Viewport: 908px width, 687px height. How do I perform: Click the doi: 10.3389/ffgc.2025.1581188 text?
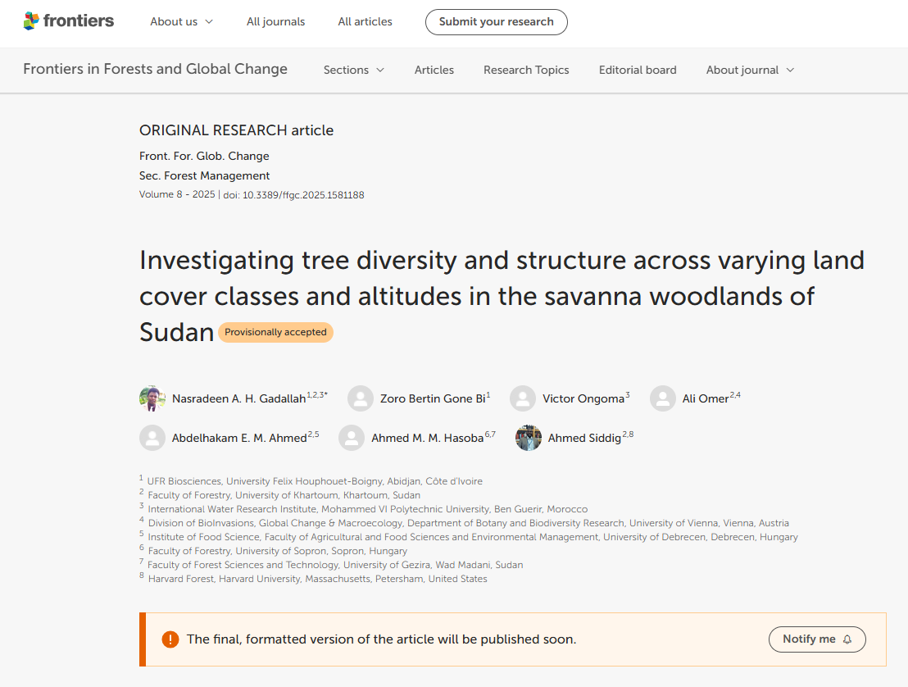coord(293,195)
